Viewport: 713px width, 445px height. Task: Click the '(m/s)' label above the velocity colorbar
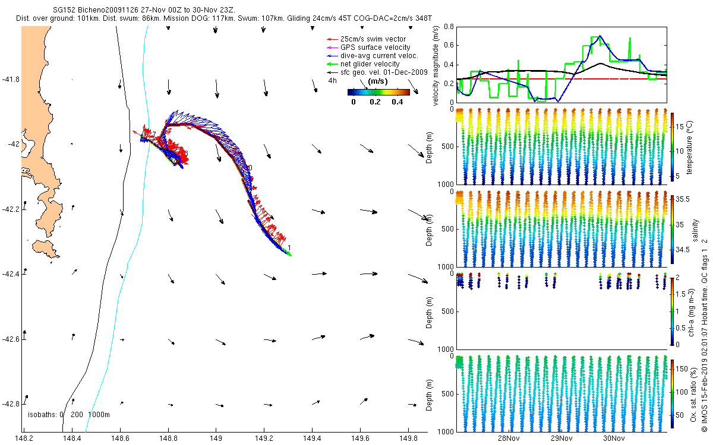pos(378,81)
